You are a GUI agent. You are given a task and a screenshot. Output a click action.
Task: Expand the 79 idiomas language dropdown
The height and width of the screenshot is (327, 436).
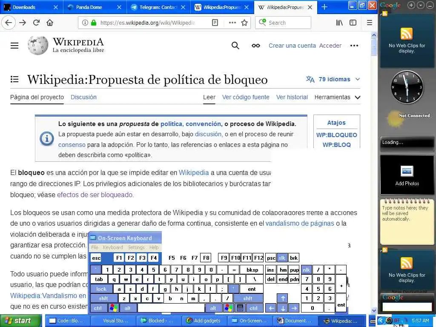pyautogui.click(x=333, y=79)
